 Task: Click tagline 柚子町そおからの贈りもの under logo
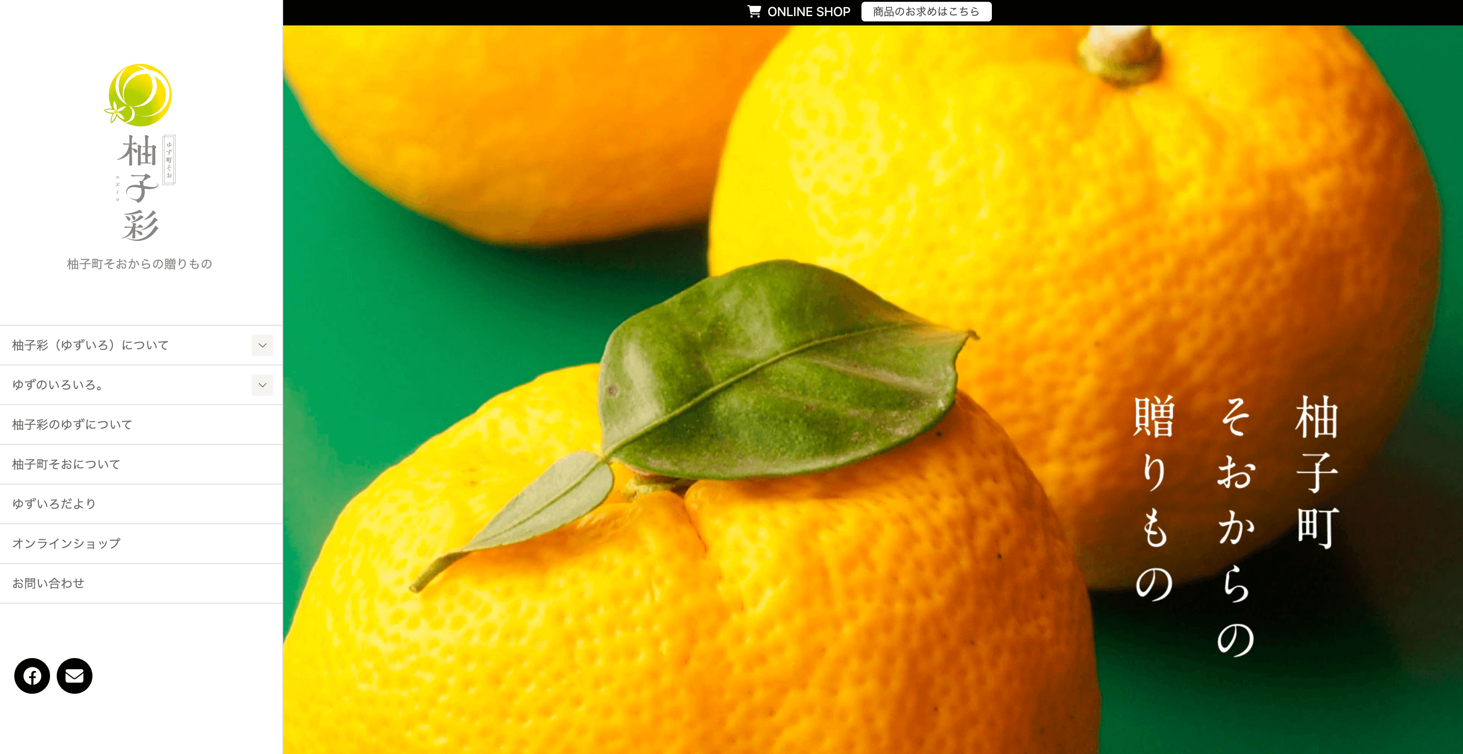pos(140,264)
